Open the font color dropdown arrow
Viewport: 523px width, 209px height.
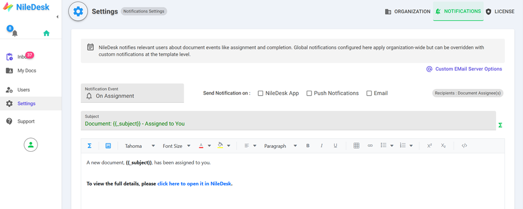(x=209, y=146)
